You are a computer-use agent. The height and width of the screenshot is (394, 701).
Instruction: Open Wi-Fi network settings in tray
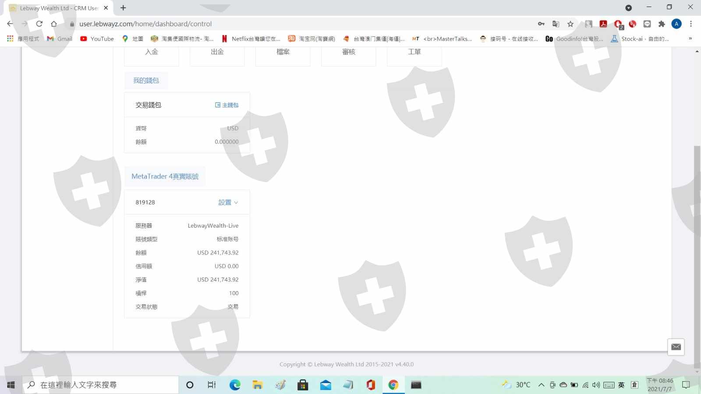[586, 385]
